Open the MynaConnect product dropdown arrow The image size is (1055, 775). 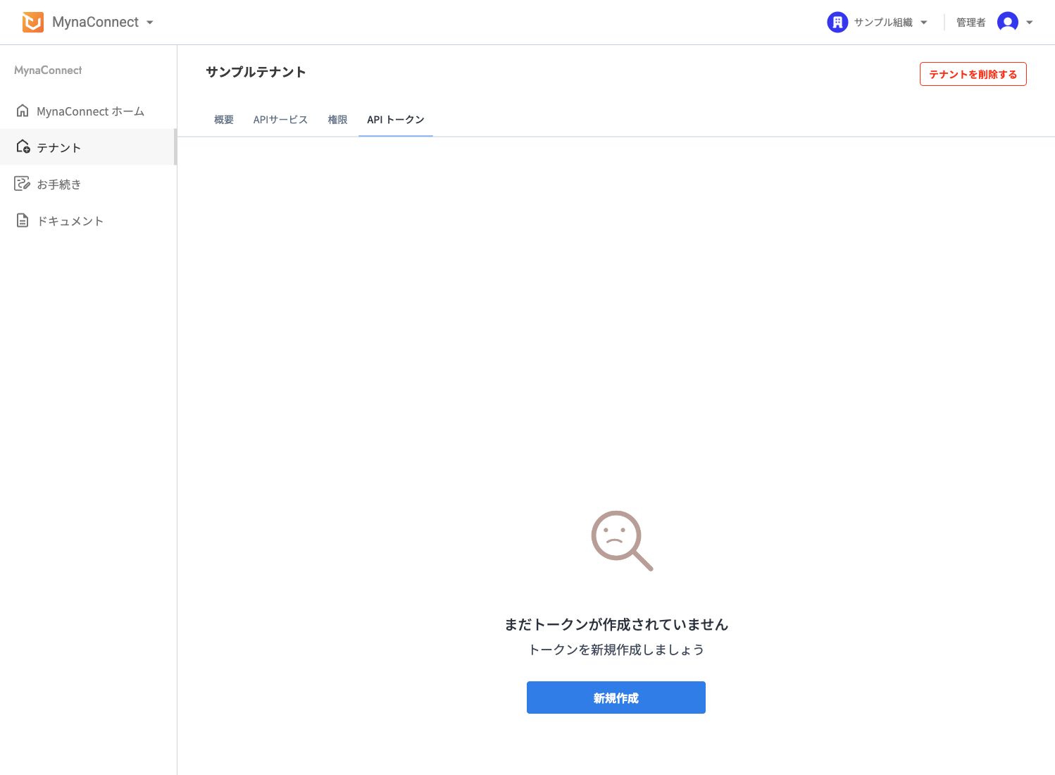pyautogui.click(x=150, y=23)
